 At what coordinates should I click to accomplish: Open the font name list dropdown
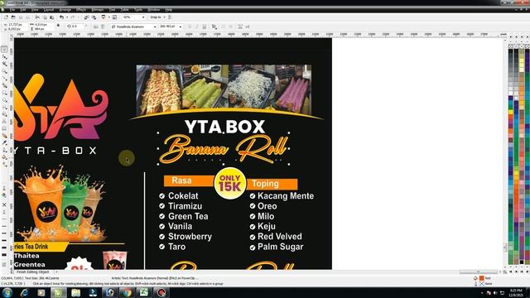[x=155, y=26]
